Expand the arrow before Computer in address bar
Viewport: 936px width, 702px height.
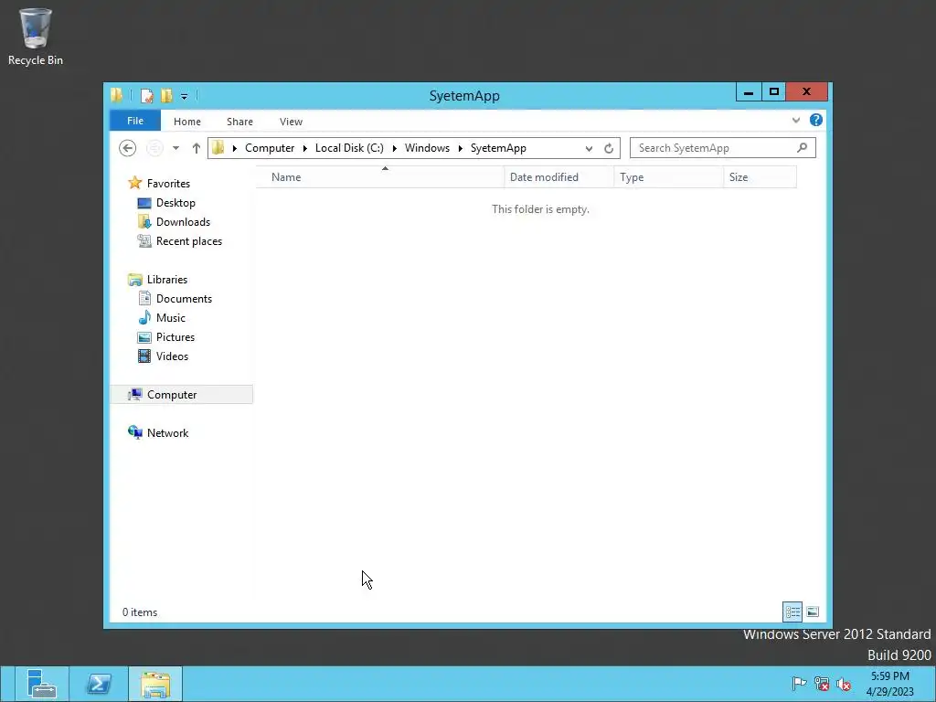[235, 148]
